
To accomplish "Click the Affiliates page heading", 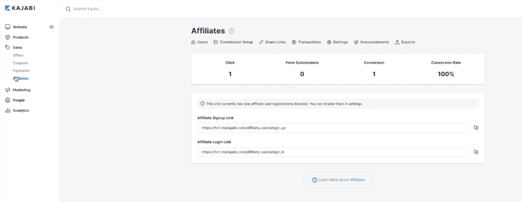I will pyautogui.click(x=208, y=31).
